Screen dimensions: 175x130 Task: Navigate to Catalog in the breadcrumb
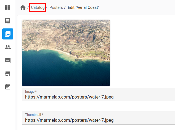pyautogui.click(x=38, y=7)
